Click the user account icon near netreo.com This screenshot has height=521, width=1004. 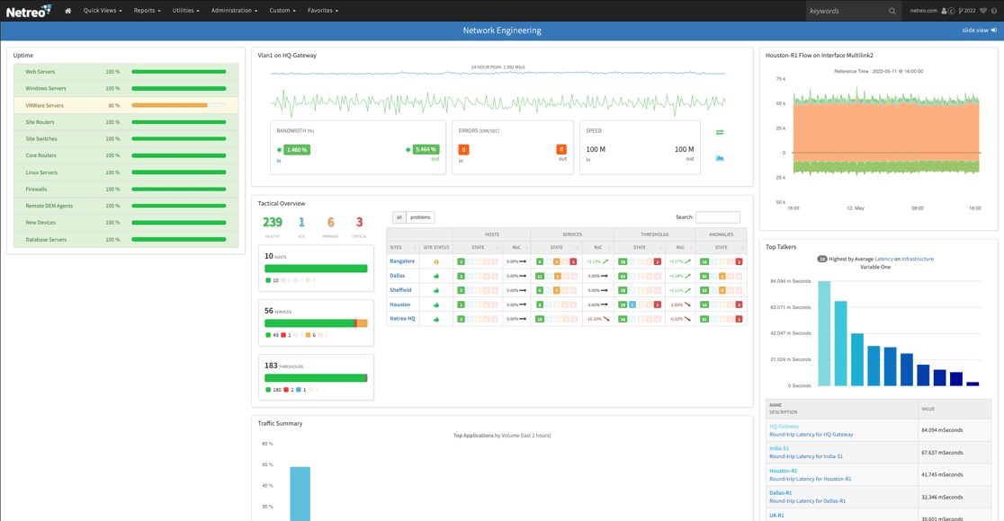[x=944, y=11]
